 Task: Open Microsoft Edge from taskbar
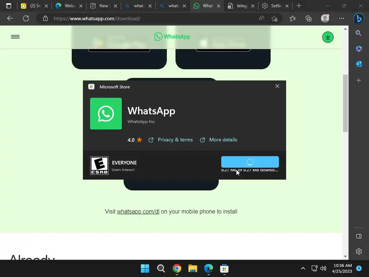point(209,268)
